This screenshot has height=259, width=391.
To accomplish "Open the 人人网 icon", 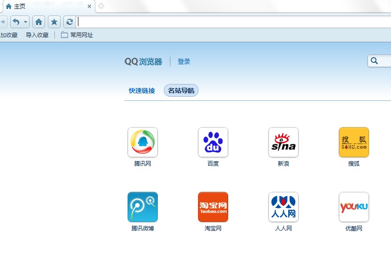I will click(x=284, y=207).
